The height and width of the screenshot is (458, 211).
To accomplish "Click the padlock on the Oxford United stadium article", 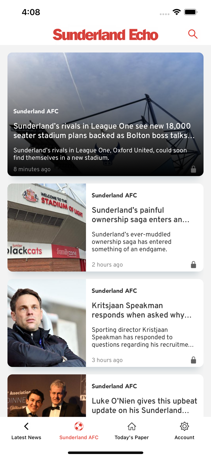I will coord(194,169).
